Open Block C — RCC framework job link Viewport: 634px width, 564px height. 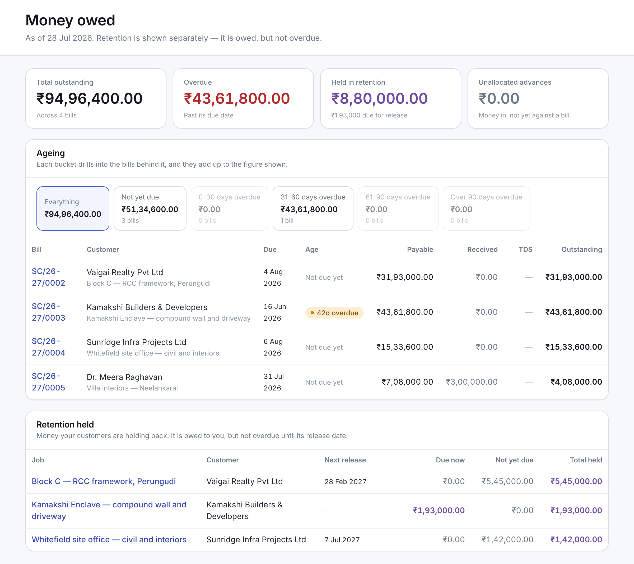point(104,481)
